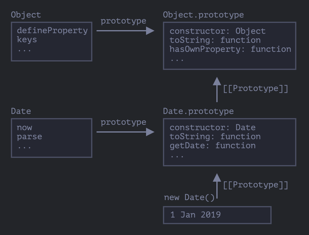Click the upward arrow above Date.prototype box
309x235 pixels.
point(217,89)
